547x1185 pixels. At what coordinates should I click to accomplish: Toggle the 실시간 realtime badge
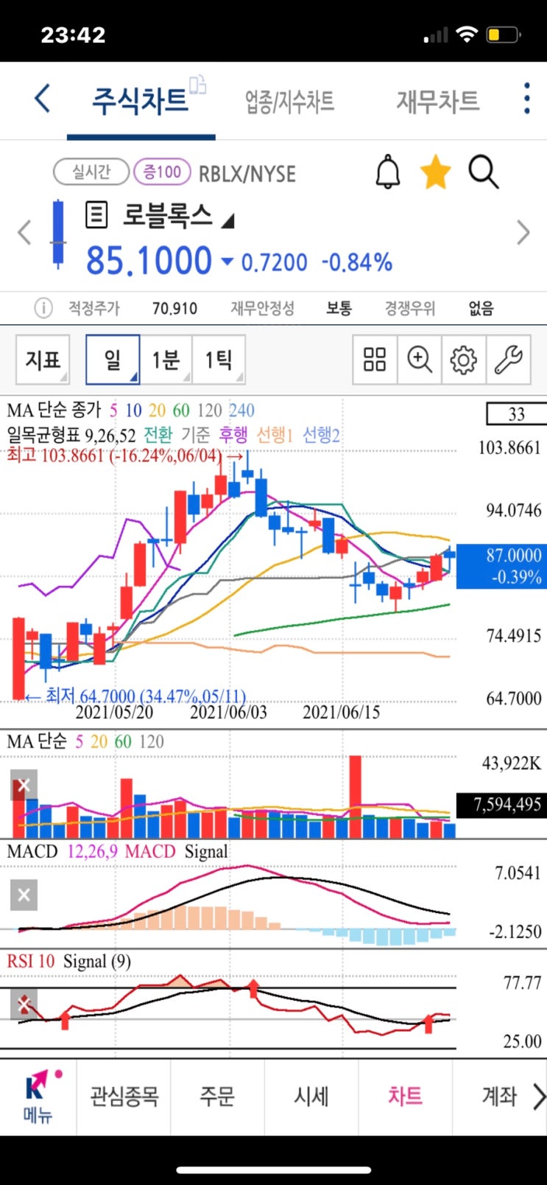pyautogui.click(x=91, y=172)
